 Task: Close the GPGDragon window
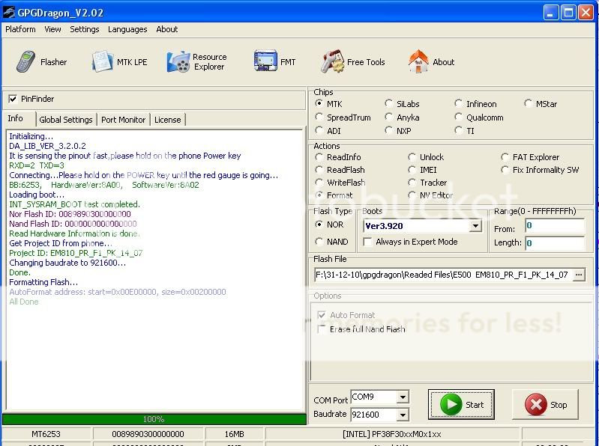(x=586, y=13)
